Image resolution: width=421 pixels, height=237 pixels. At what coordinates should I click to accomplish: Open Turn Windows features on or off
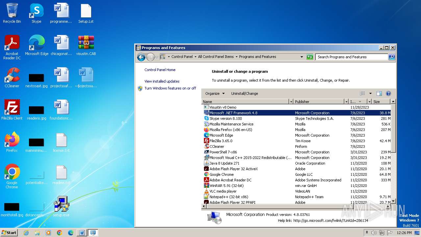coord(170,88)
